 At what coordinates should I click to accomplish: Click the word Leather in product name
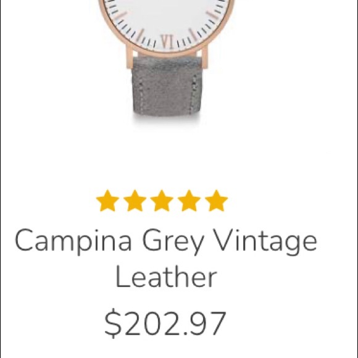[x=166, y=278]
